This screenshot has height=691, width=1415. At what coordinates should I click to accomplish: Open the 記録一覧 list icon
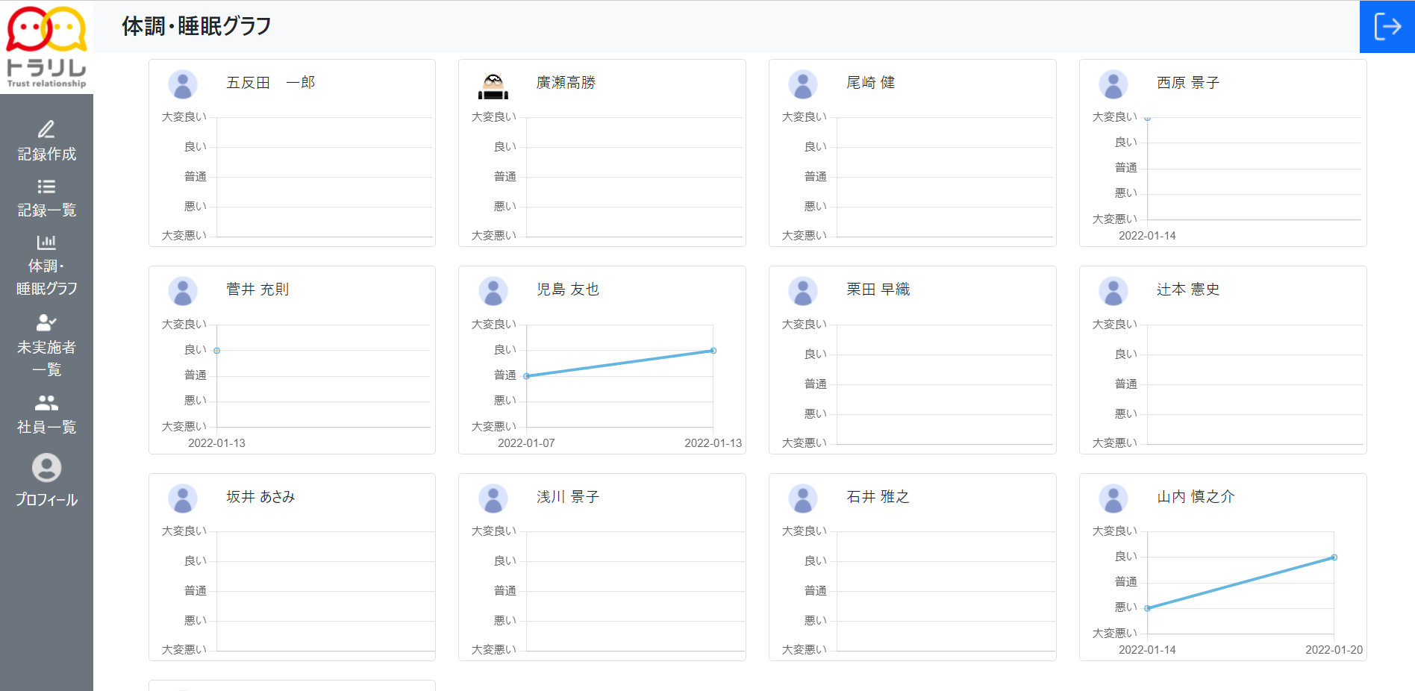(x=46, y=187)
